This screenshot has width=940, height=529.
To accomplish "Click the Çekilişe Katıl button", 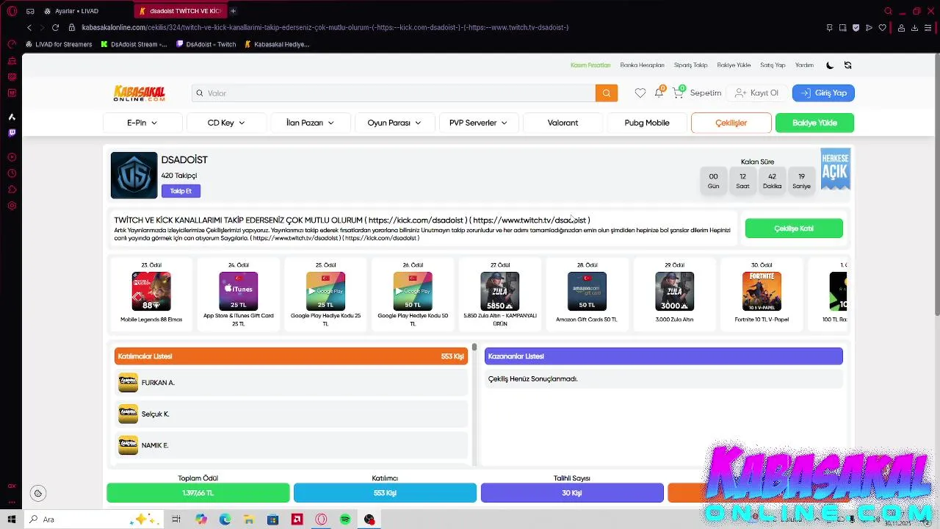I will tap(794, 228).
